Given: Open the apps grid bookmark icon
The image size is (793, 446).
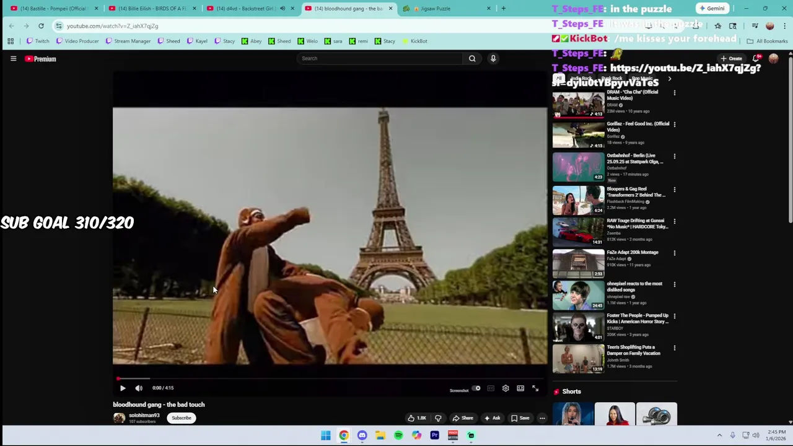Looking at the screenshot, I should [11, 42].
